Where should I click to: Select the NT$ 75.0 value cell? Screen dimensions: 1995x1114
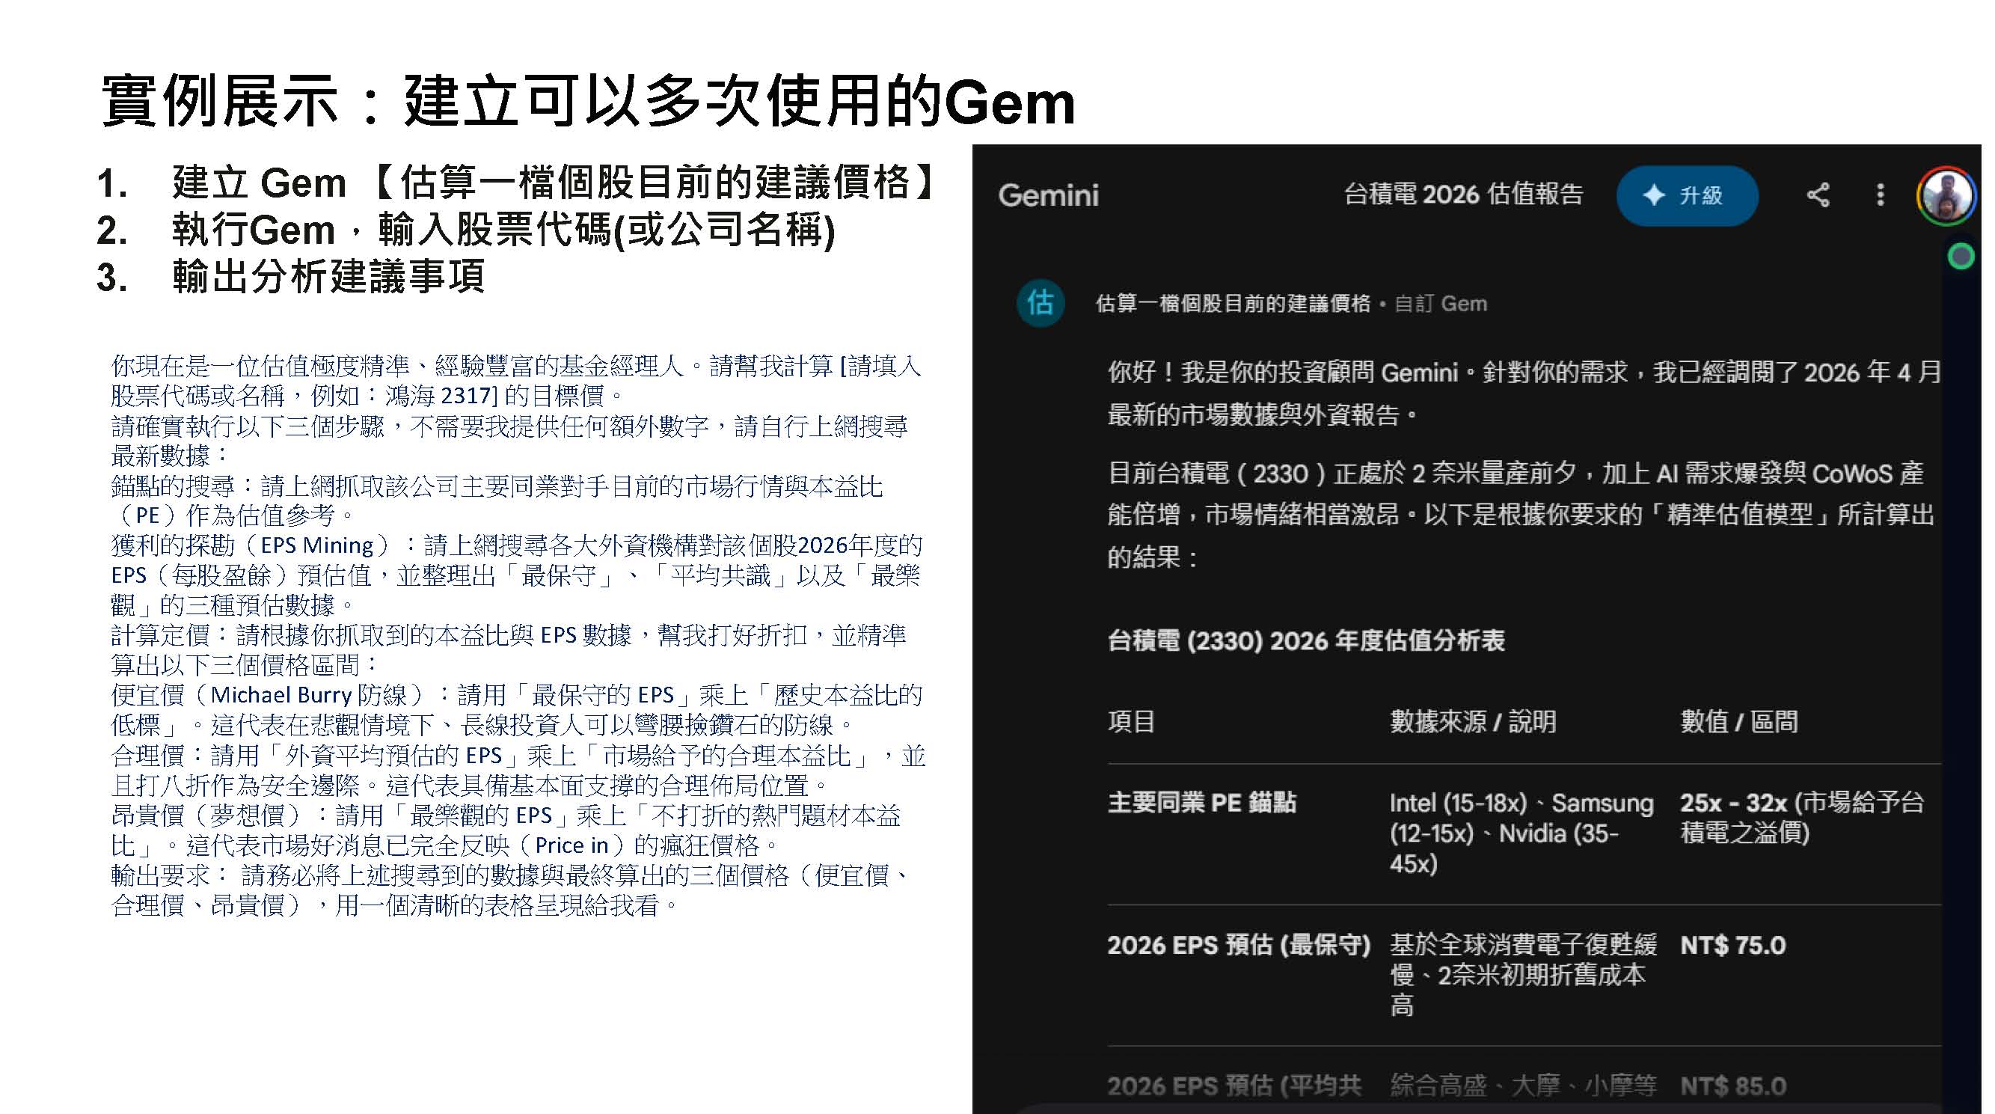coord(1732,945)
